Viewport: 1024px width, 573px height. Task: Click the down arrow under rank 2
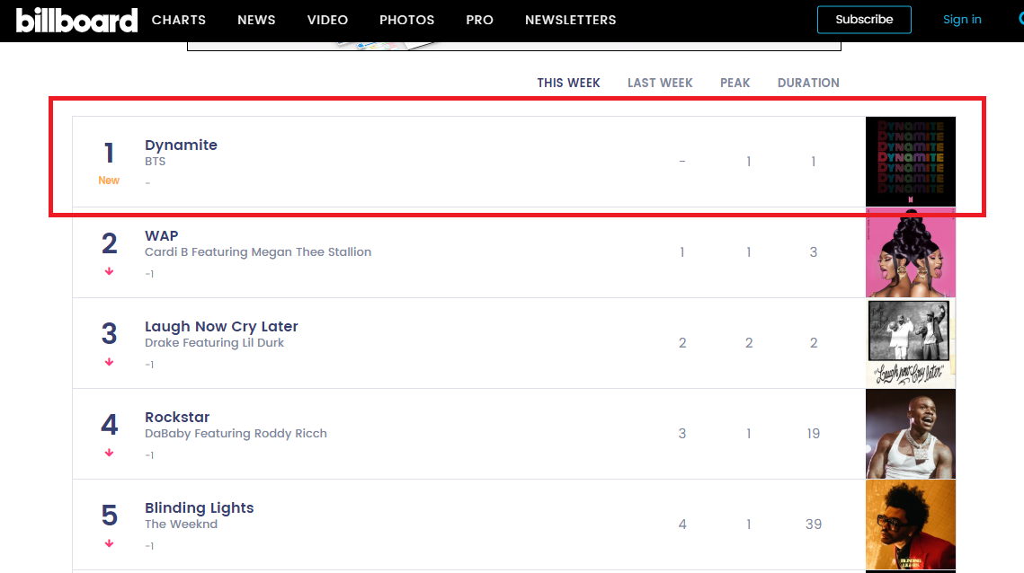(109, 271)
